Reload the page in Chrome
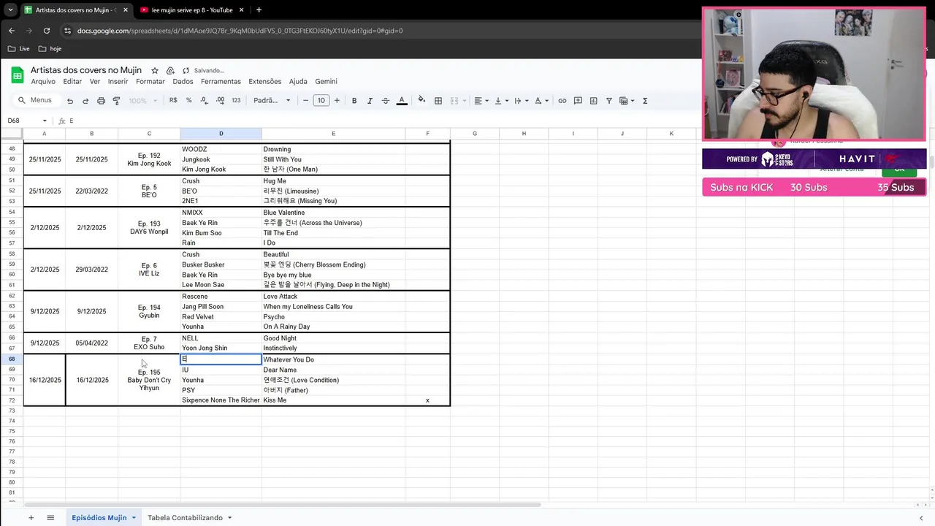Viewport: 935px width, 526px height. point(47,31)
